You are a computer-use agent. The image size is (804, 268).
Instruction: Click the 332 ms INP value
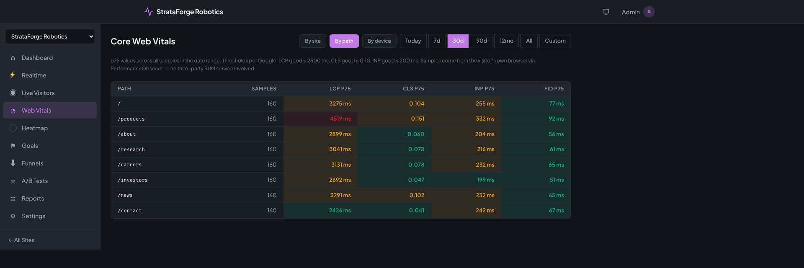pyautogui.click(x=485, y=119)
